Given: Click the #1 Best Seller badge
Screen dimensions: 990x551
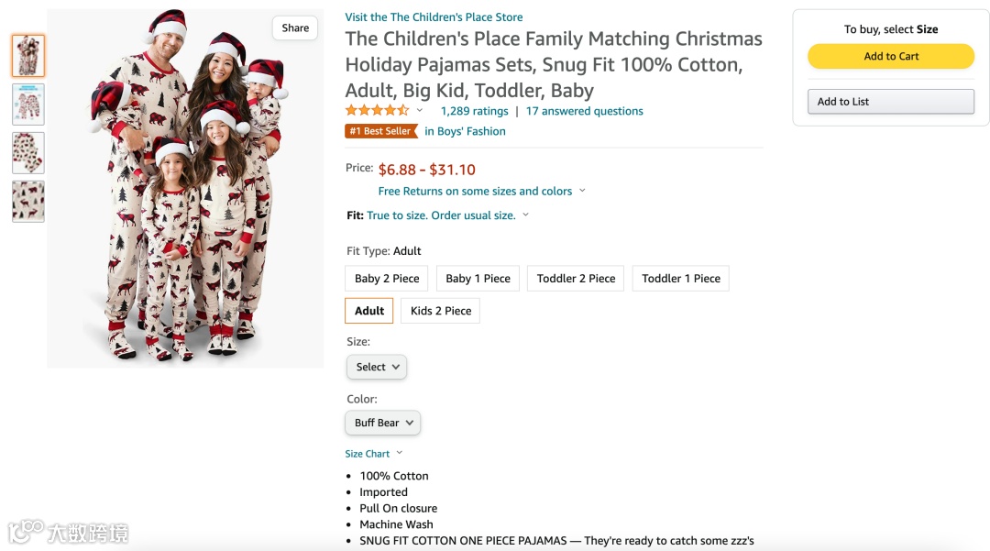Looking at the screenshot, I should pos(380,131).
